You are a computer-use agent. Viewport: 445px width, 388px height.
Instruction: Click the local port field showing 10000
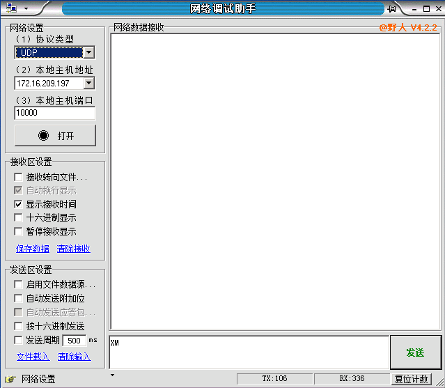coord(54,113)
